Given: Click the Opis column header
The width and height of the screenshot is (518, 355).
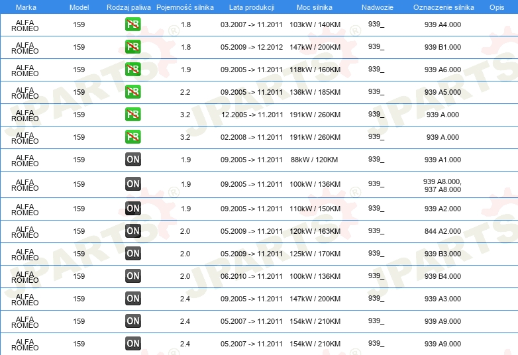Looking at the screenshot, I should point(497,7).
